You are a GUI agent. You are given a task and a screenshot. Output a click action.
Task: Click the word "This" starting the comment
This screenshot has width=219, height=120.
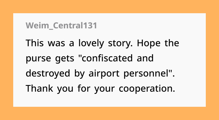(x=35, y=43)
